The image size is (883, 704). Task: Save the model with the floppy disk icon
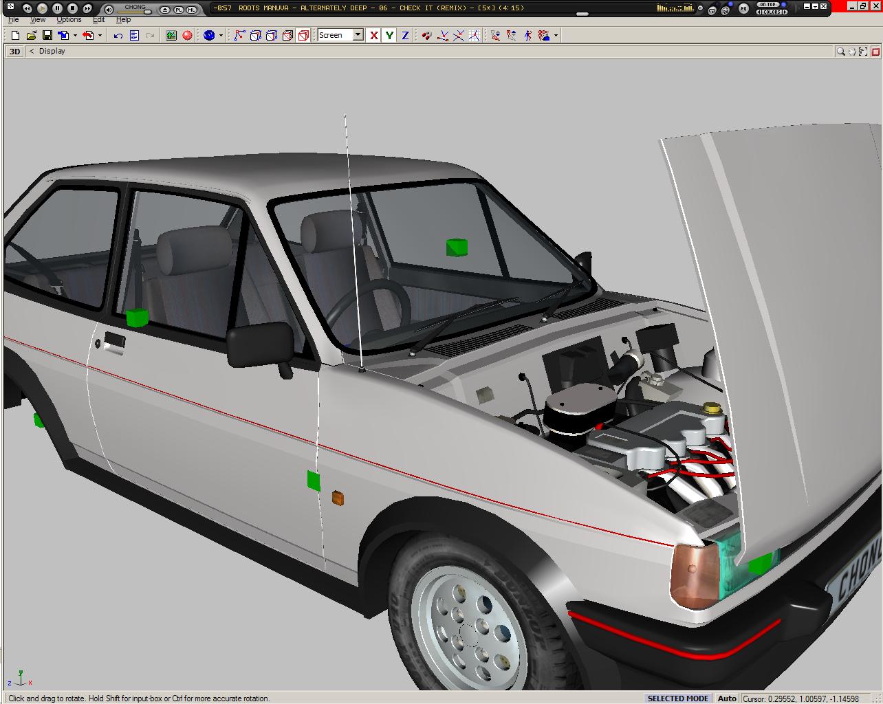(x=47, y=35)
